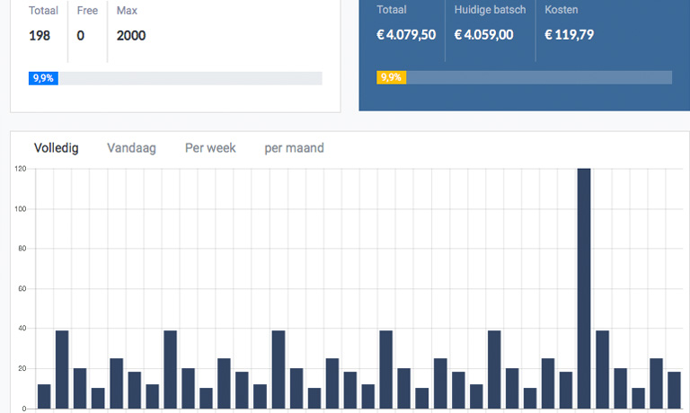
Task: Open the Vandaag tab
Action: click(x=131, y=148)
